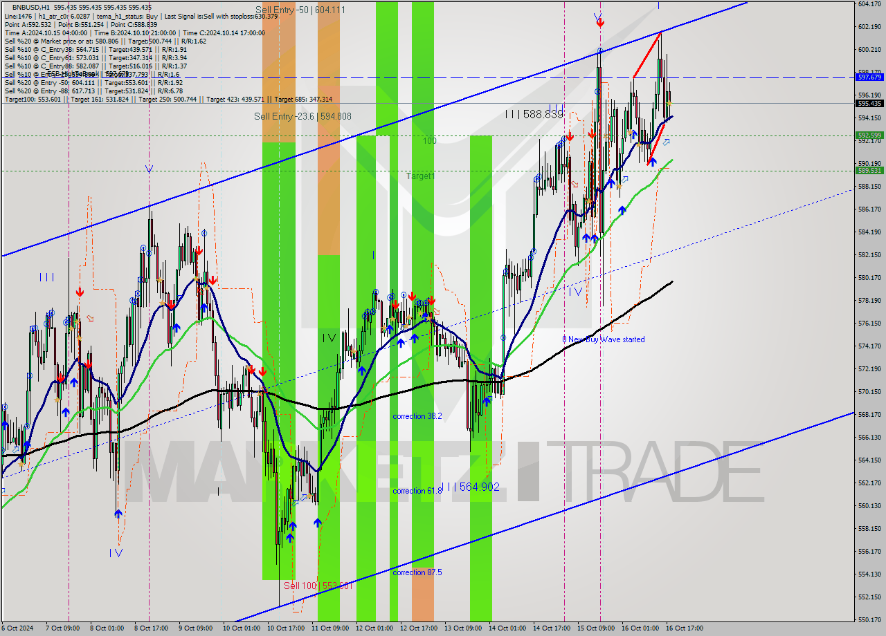Click the '10 Oct 17:00' time axis label
Image resolution: width=886 pixels, height=636 pixels.
click(x=286, y=628)
